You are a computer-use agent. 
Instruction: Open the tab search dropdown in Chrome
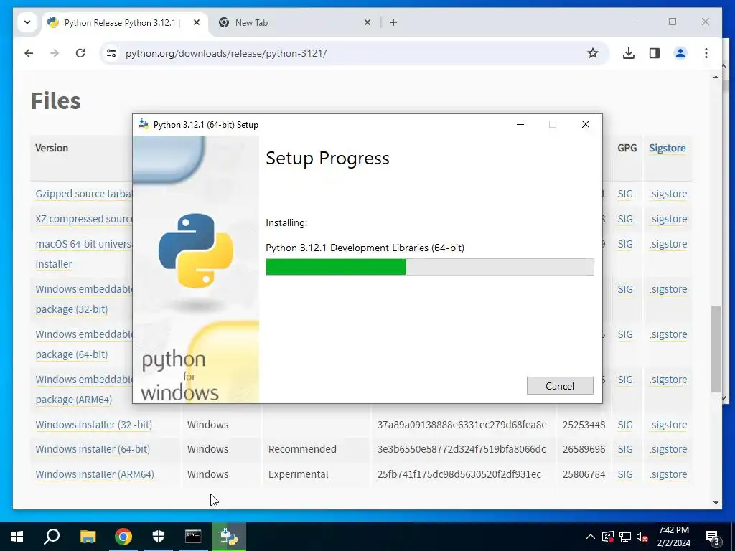pyautogui.click(x=27, y=22)
